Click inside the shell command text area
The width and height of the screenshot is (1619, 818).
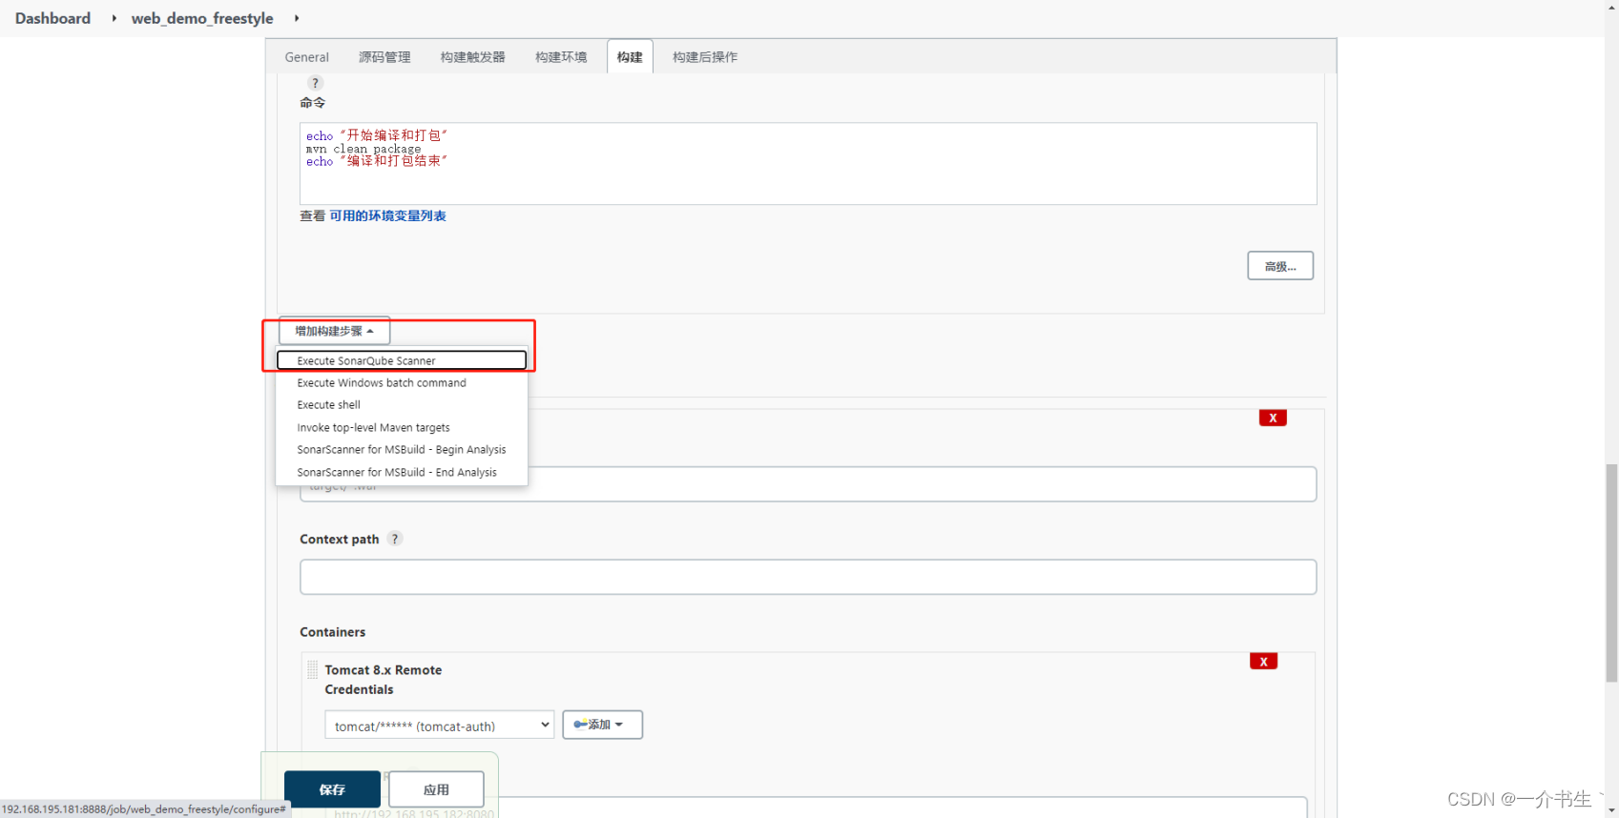click(x=808, y=163)
